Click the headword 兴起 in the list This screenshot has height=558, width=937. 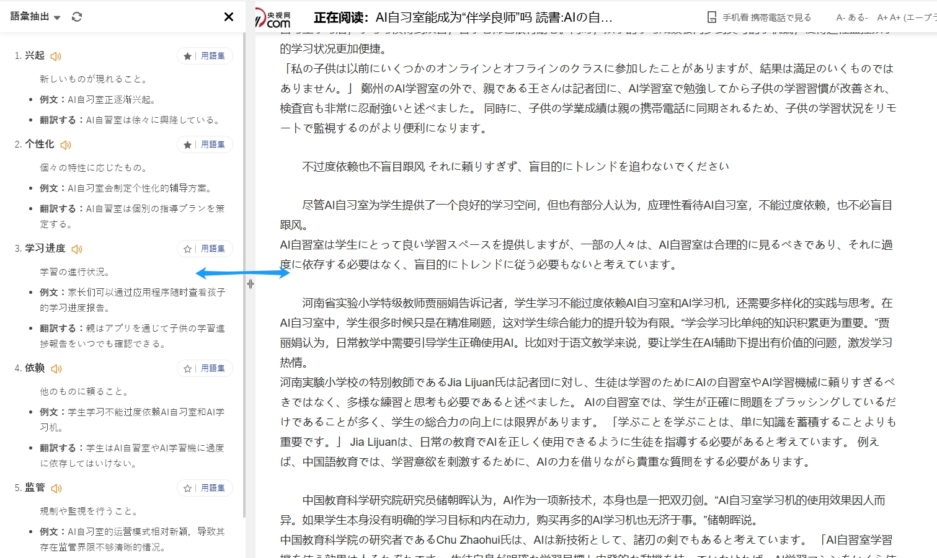(35, 56)
